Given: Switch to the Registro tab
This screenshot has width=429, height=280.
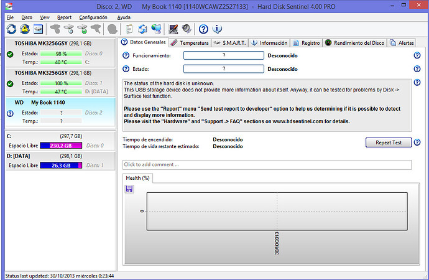Looking at the screenshot, I should [x=307, y=43].
